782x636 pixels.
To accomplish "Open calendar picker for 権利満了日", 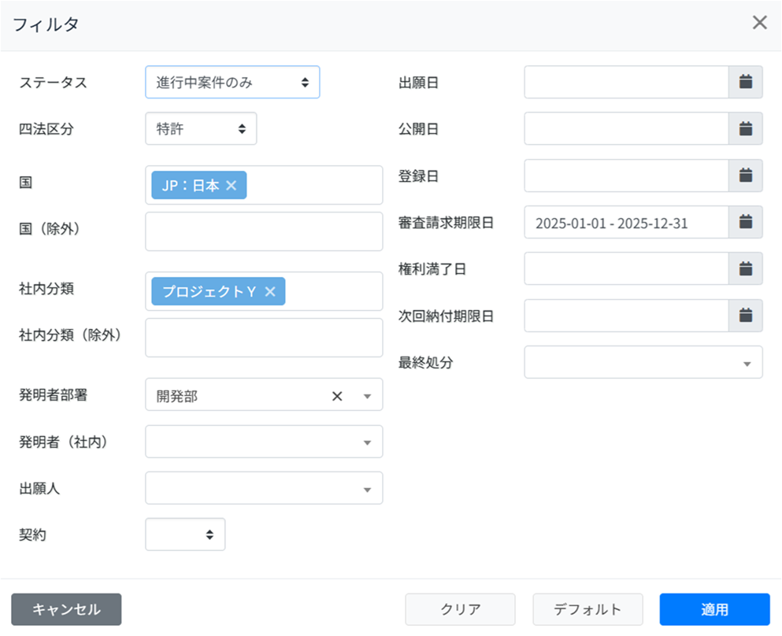I will coord(745,268).
